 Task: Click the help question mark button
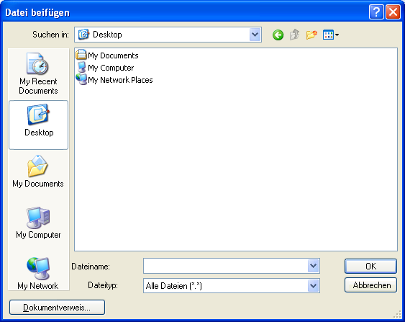[x=376, y=12]
